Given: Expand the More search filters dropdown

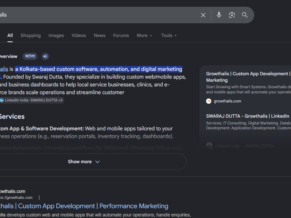Looking at the screenshot, I should click(x=144, y=35).
